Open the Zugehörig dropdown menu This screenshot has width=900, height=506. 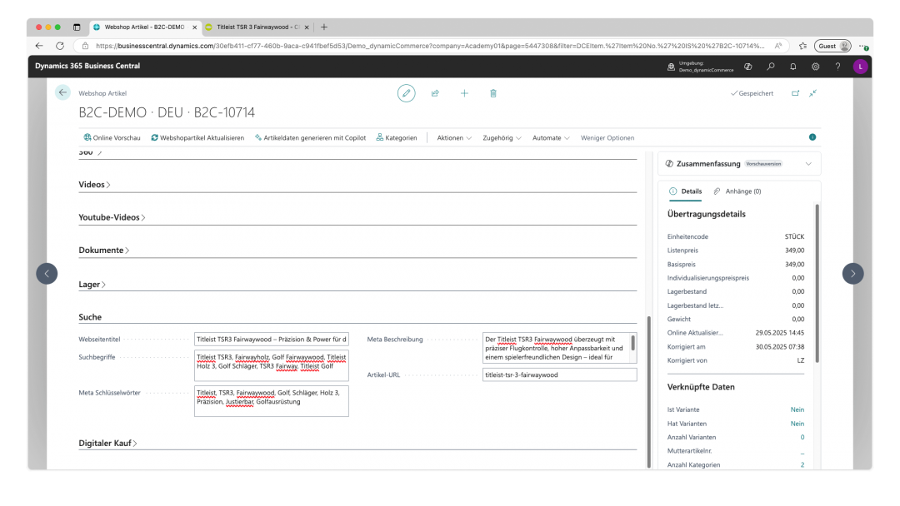coord(502,137)
